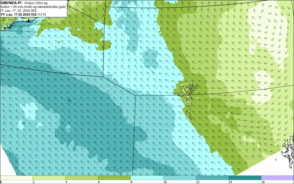Screen dimensions: 294x184
Task: Click the 8–10 m/s legend color swatch
Action: pos(147,178)
